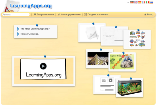This screenshot has height=109, width=161.
Task: Open Создать коллекцию menu item
Action: click(96, 15)
